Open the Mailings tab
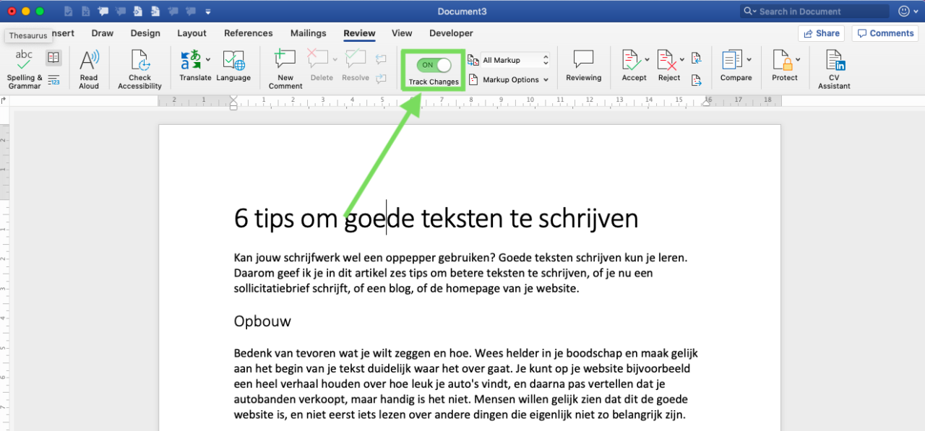 point(308,33)
